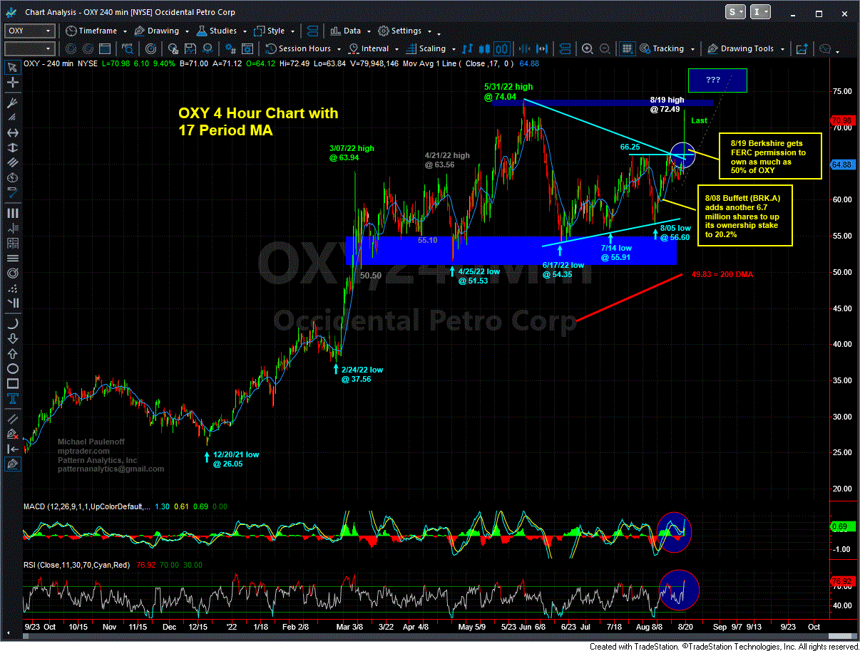Open the Settings menu
This screenshot has height=651, width=860.
point(404,31)
